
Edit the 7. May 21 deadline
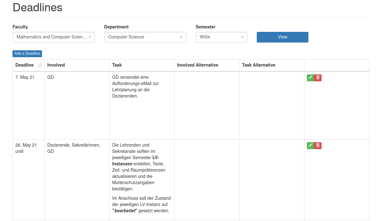tap(310, 78)
